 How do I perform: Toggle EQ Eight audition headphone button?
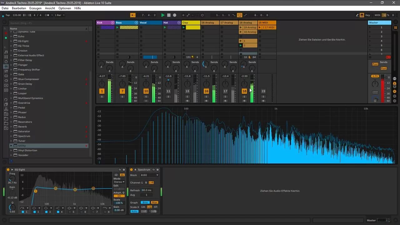point(116,175)
